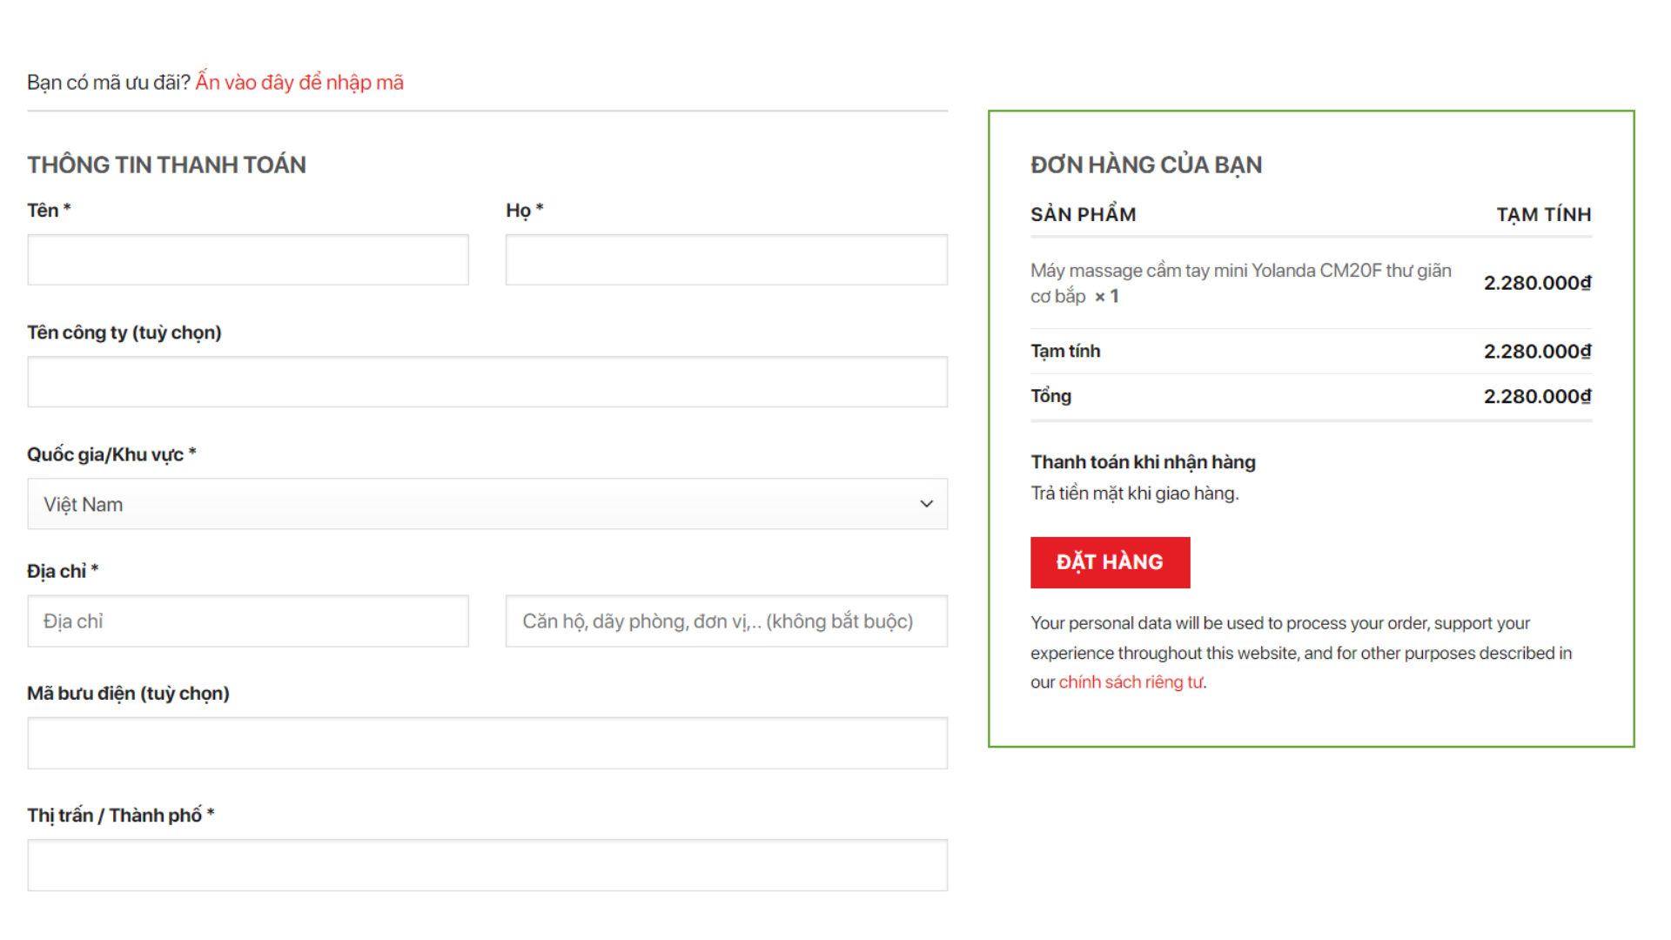The height and width of the screenshot is (940, 1671).
Task: Click the Tạm tính subtotal amount
Action: click(1537, 352)
